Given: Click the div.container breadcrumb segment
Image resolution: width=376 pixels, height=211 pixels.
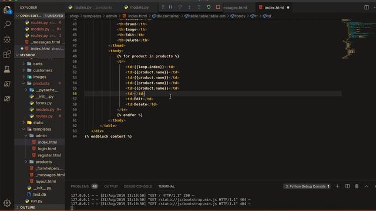Looking at the screenshot, I should coord(166,16).
